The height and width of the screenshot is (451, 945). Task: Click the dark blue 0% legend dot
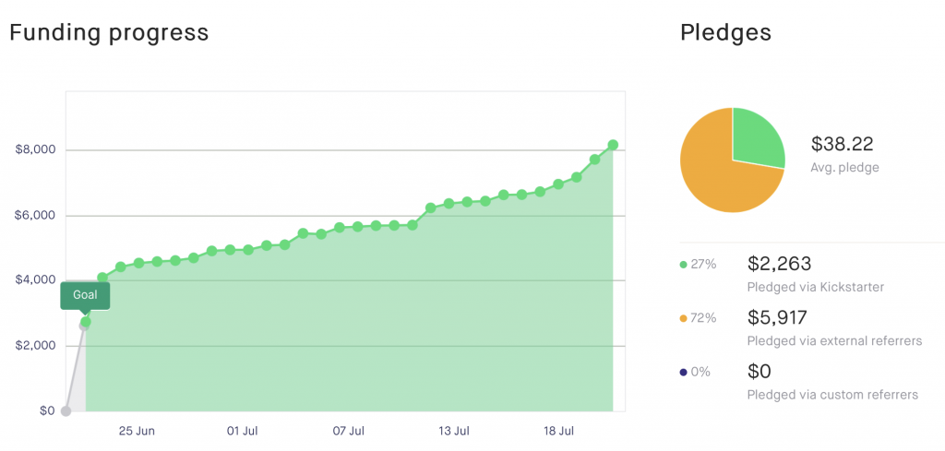coord(683,372)
